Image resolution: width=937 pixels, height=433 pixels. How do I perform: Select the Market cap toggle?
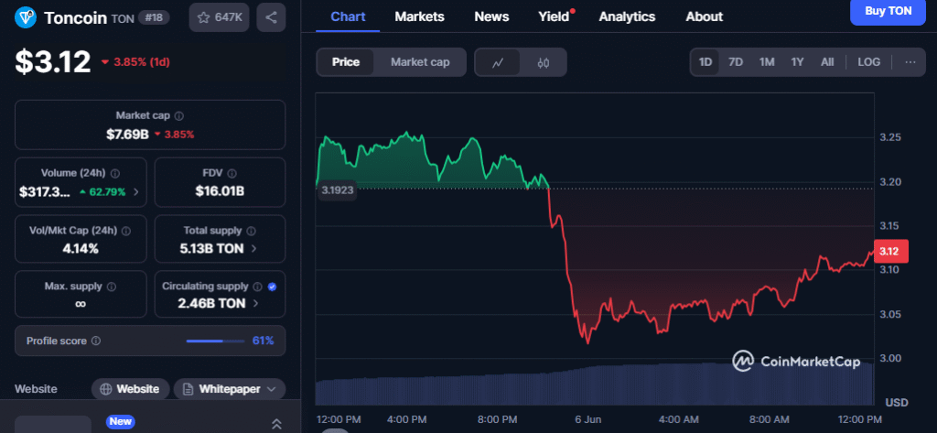[420, 62]
